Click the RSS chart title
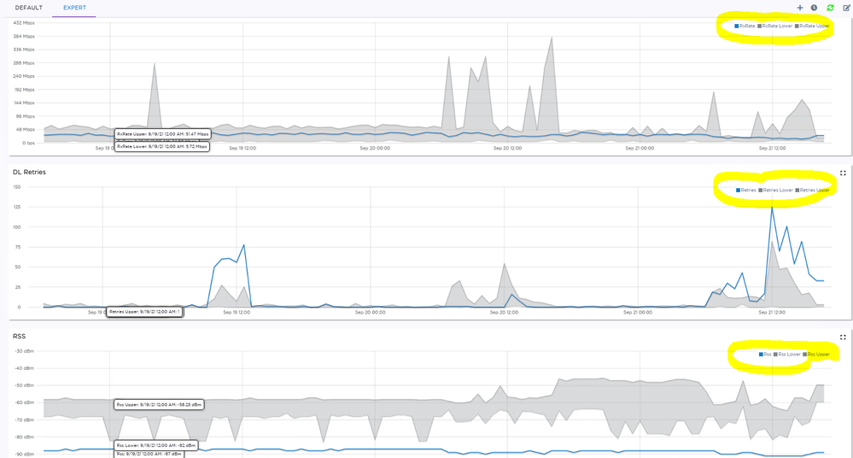This screenshot has height=458, width=853. tap(19, 337)
